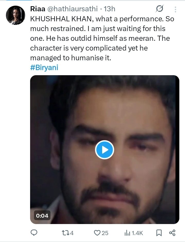Screen dimensions: 185x242
Task: Bookmark this tweet
Action: coord(159,233)
